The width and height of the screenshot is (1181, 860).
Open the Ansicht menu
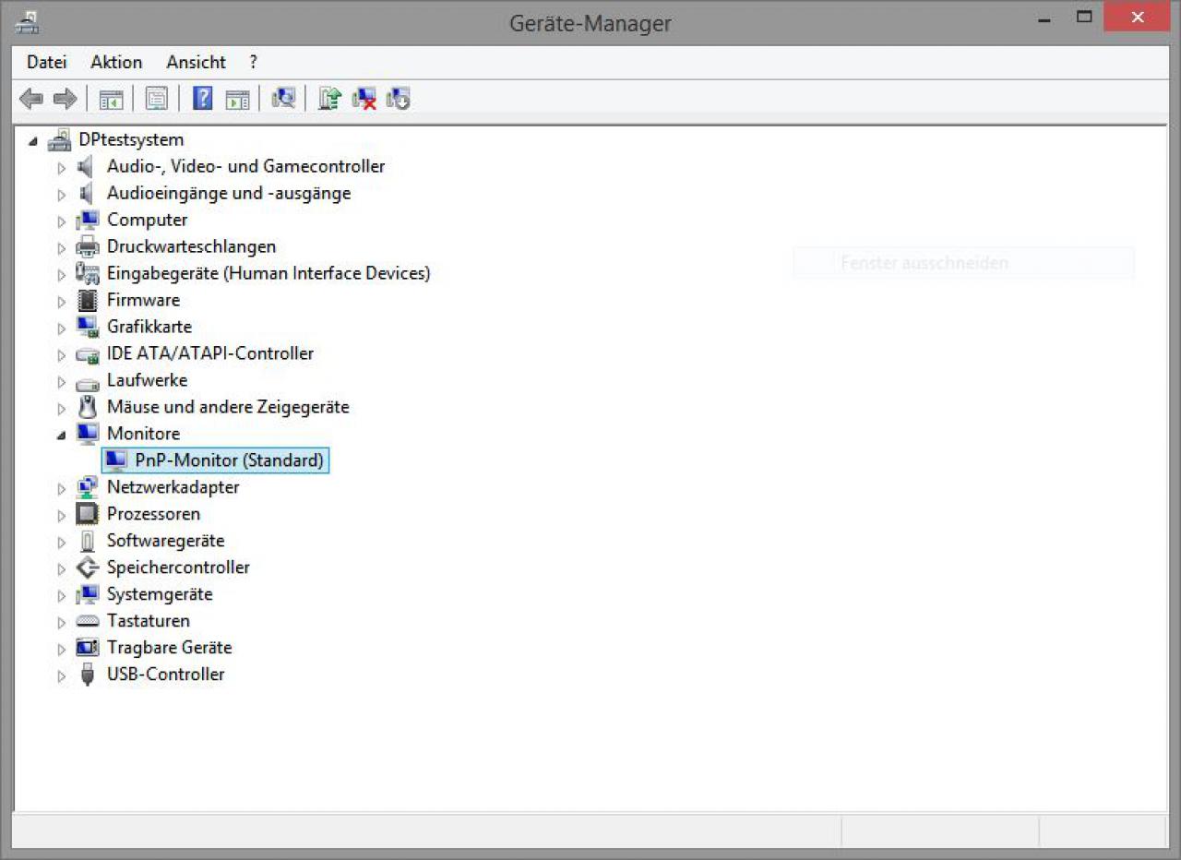pos(196,62)
